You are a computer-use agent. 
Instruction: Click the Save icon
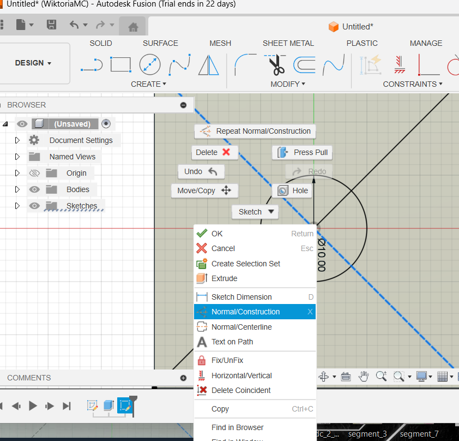click(52, 25)
